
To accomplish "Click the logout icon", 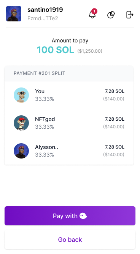I will [x=130, y=15].
